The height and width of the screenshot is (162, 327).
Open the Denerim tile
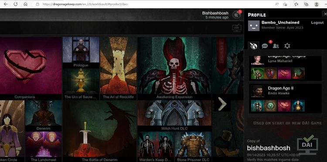43,115
